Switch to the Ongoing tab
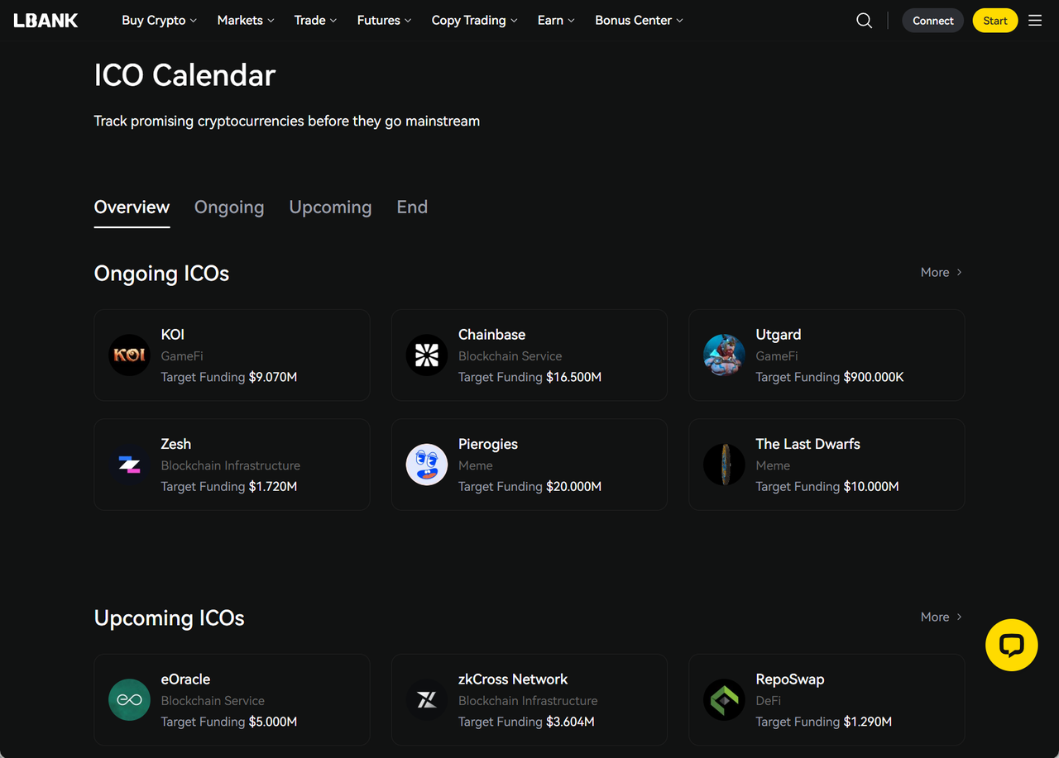Image resolution: width=1059 pixels, height=758 pixels. pos(229,207)
